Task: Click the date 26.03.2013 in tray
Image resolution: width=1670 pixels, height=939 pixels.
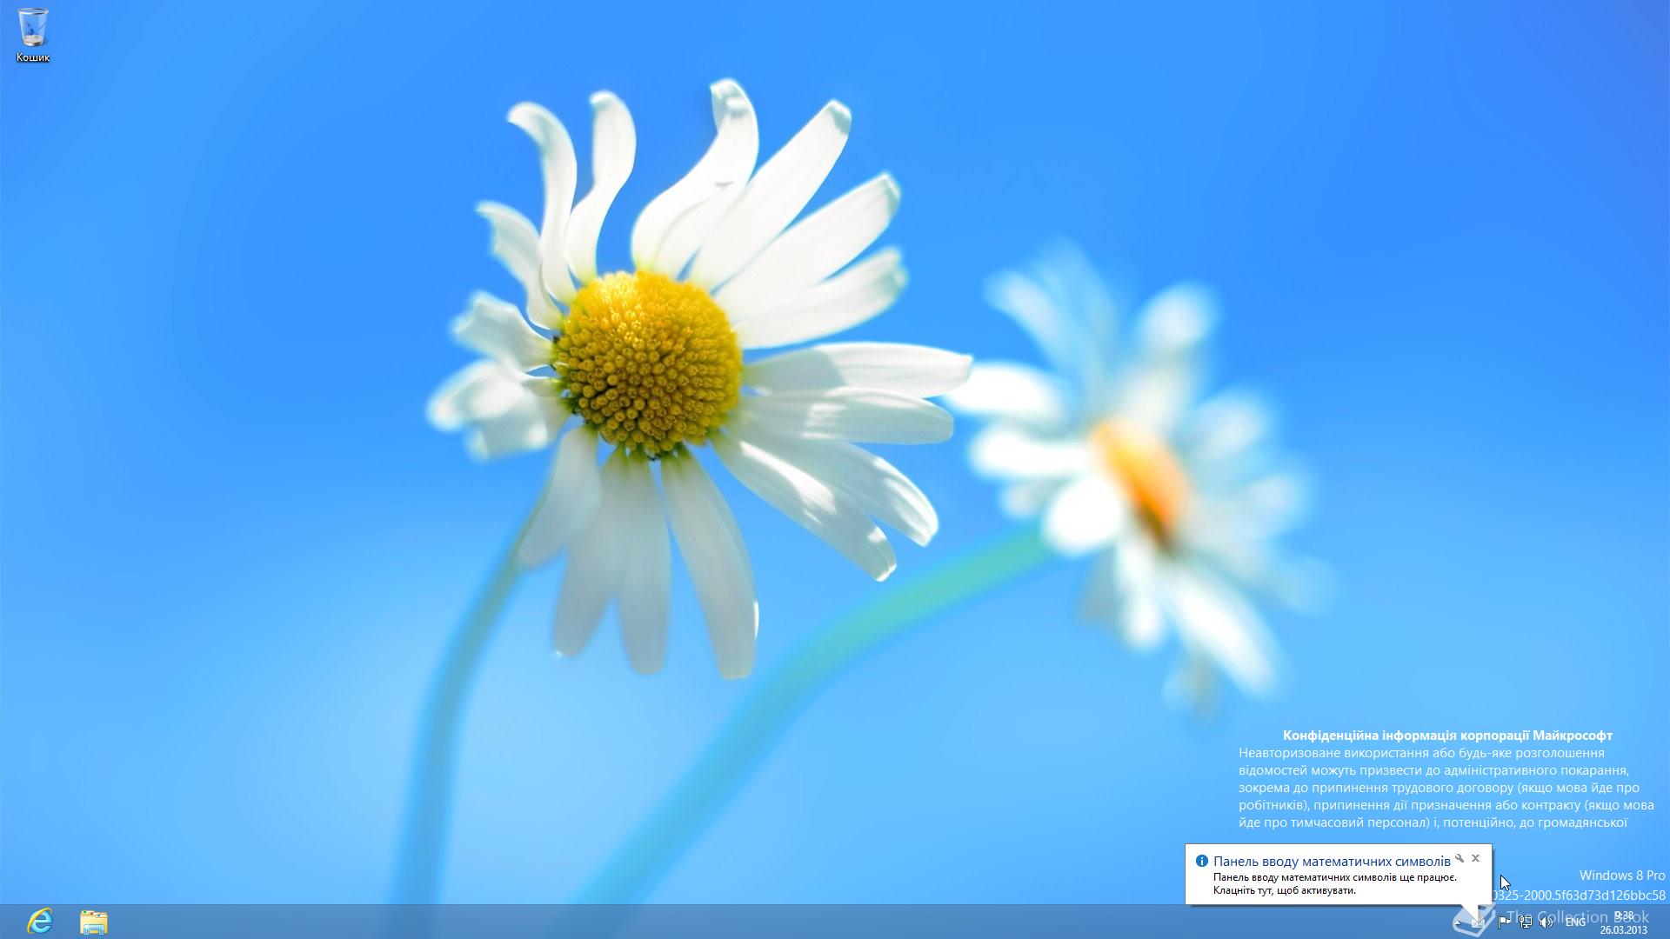Action: click(1623, 930)
